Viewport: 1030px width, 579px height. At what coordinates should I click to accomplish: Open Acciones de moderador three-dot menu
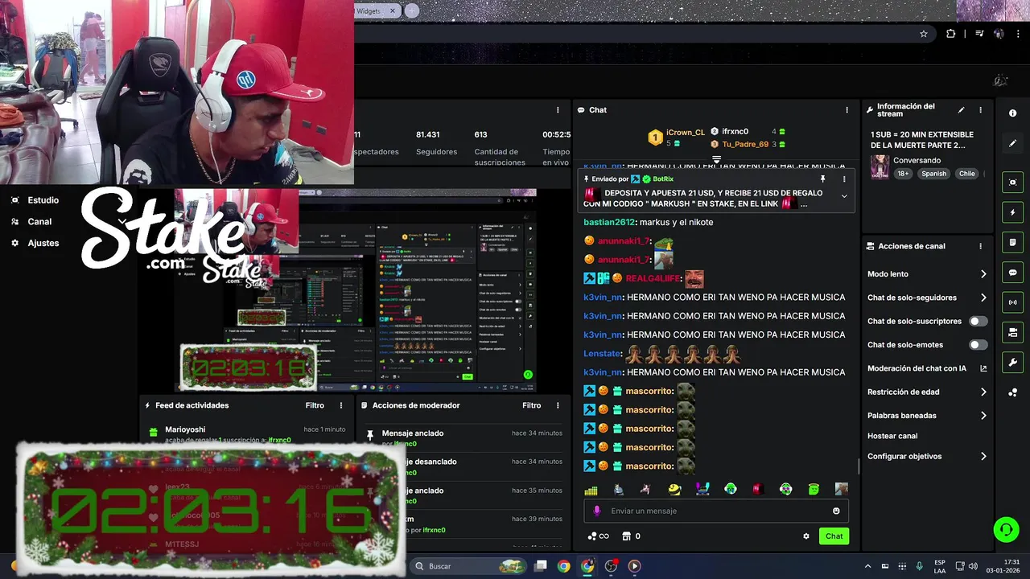point(558,405)
